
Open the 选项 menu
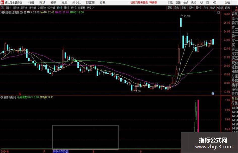pyautogui.click(x=194, y=3)
